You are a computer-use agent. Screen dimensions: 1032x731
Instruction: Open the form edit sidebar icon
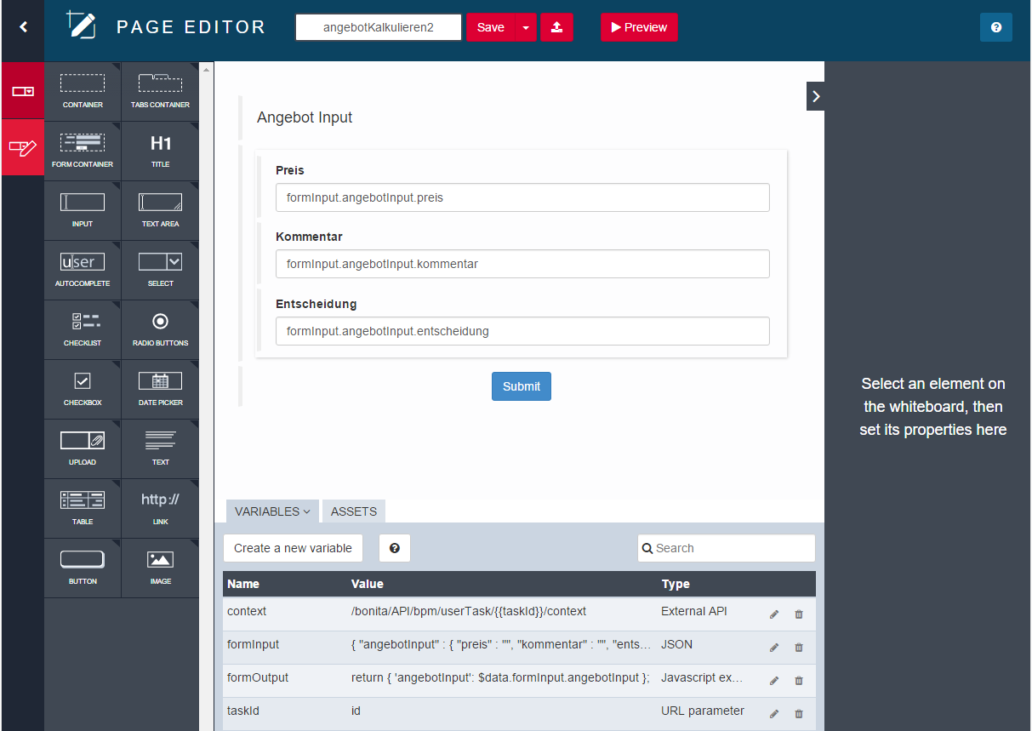23,147
